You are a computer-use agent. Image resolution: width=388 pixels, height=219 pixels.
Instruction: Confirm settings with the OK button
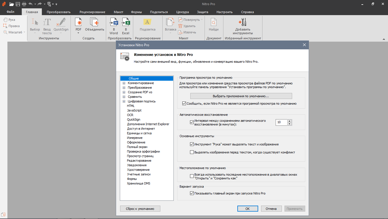click(248, 209)
